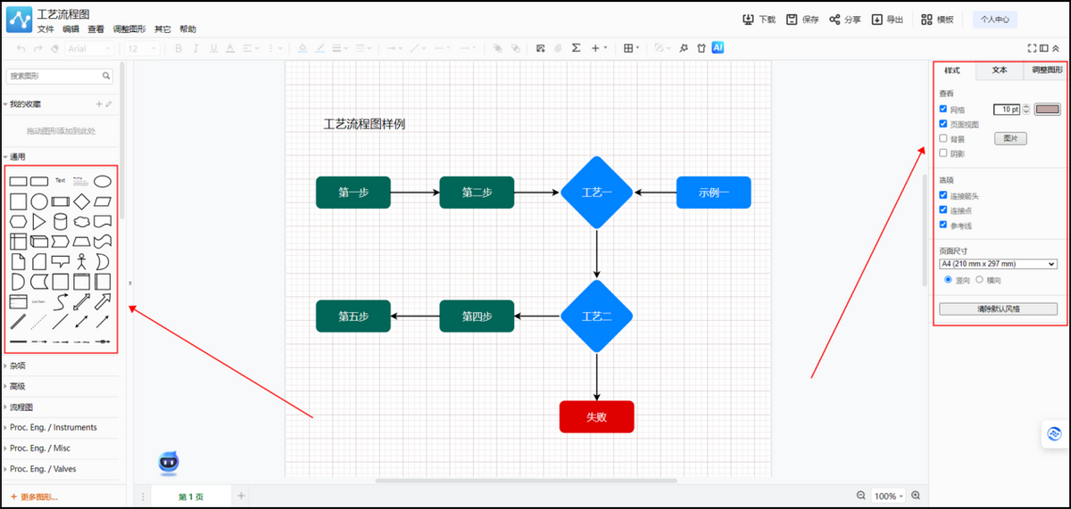Choose the curved S-arrow connector shape
The height and width of the screenshot is (509, 1071).
pos(61,302)
